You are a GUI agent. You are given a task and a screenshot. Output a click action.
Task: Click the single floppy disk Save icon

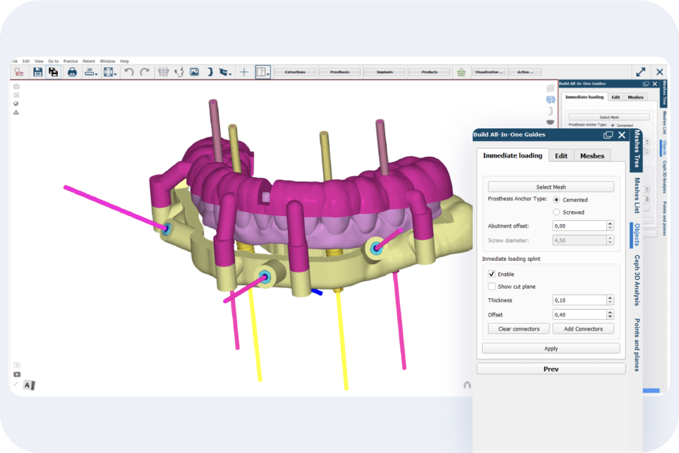(x=37, y=72)
